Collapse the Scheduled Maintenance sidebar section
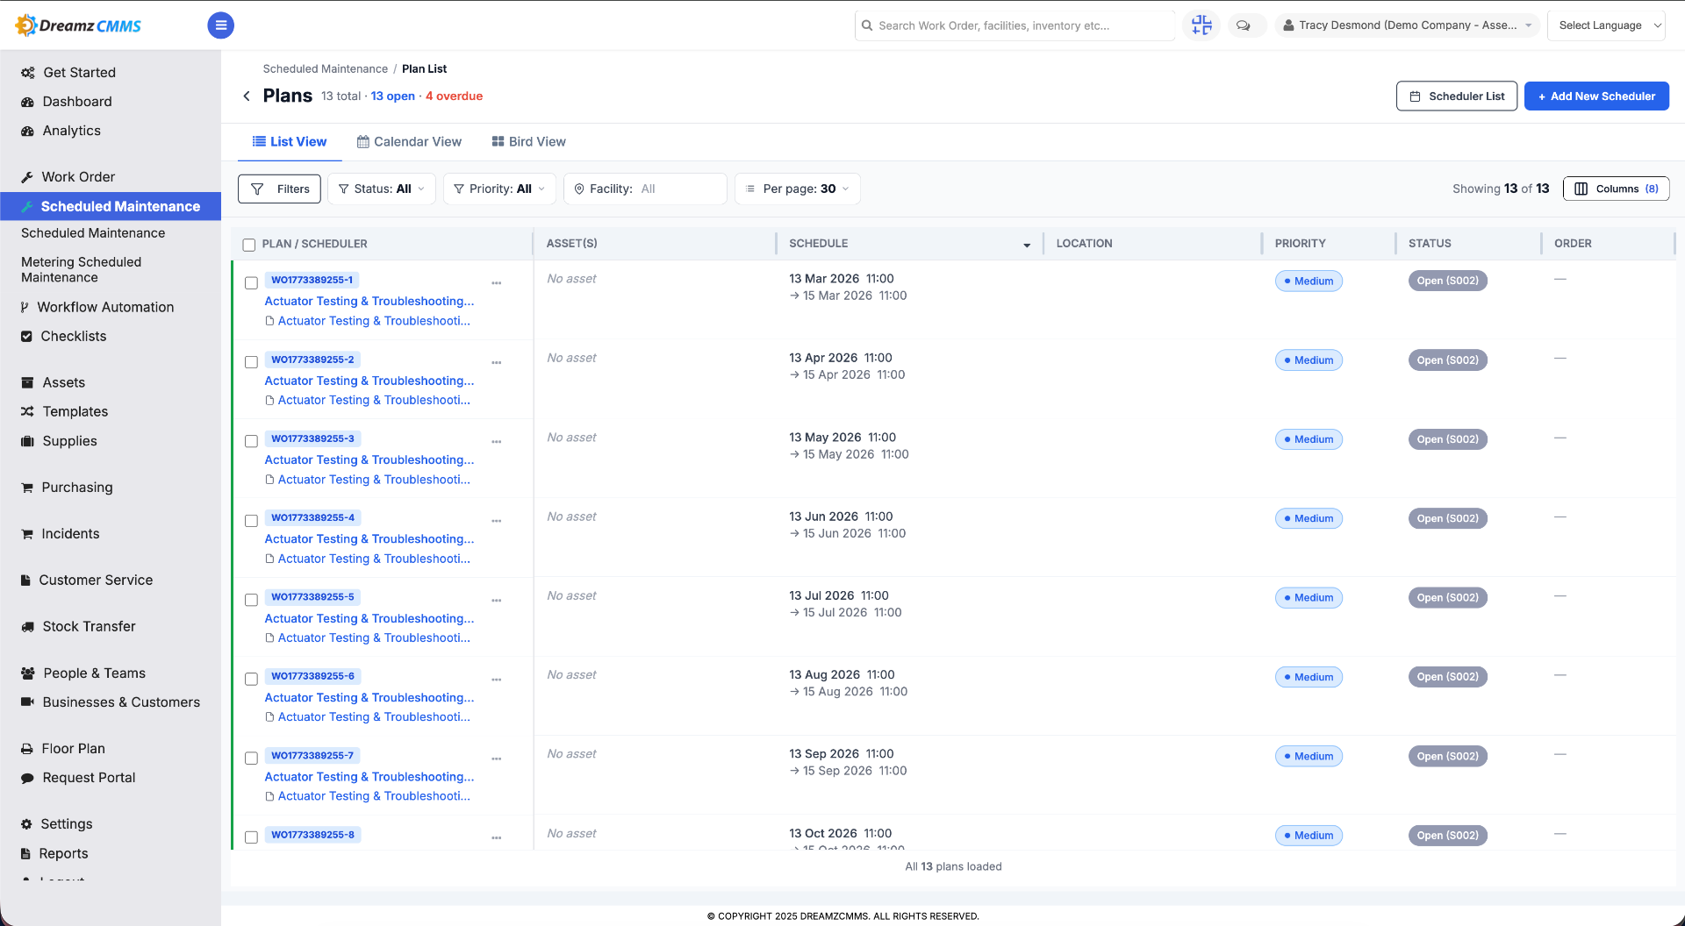The height and width of the screenshot is (926, 1685). pos(111,206)
